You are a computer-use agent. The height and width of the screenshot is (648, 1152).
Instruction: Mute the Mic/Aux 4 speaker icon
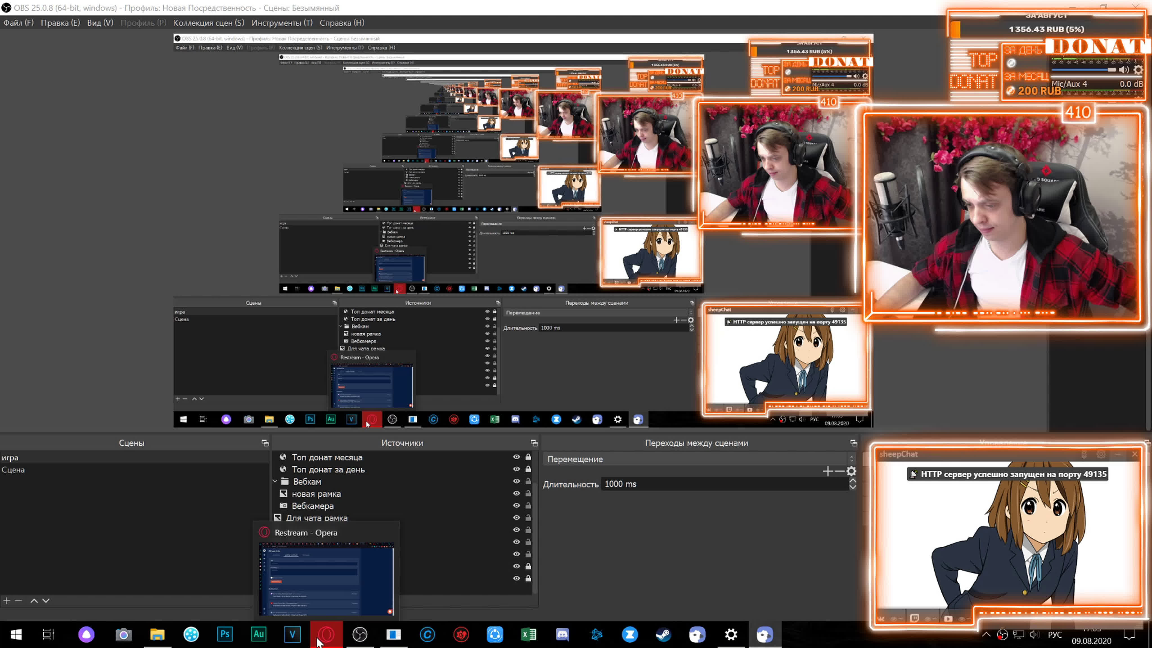(x=1124, y=70)
